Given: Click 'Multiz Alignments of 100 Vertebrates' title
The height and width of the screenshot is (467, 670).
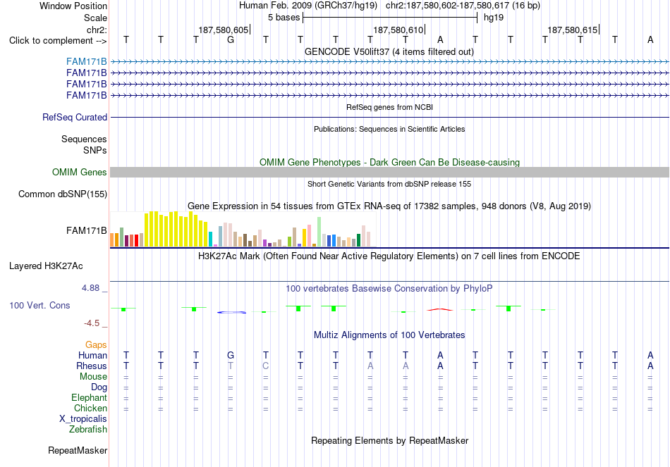Looking at the screenshot, I should [389, 335].
